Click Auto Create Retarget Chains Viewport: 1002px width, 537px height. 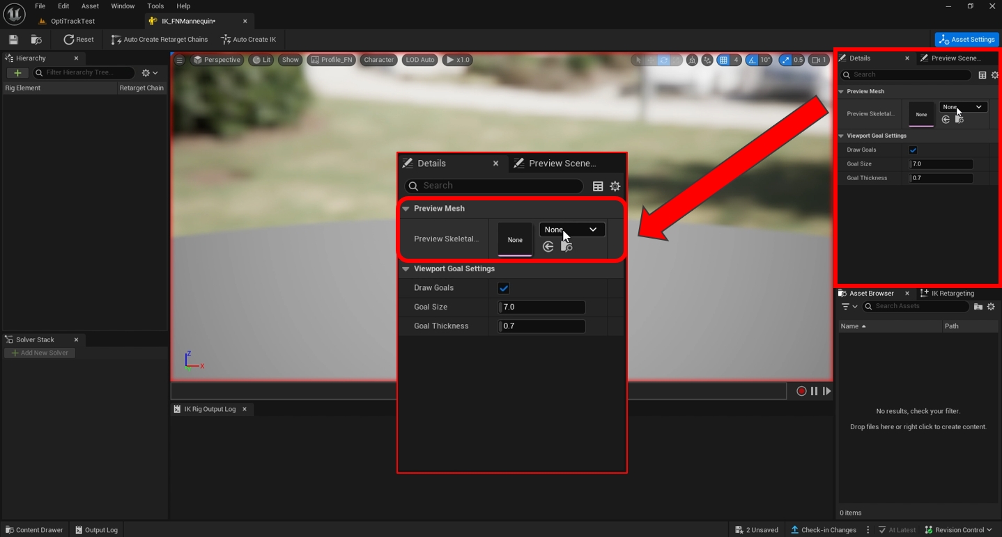tap(160, 40)
